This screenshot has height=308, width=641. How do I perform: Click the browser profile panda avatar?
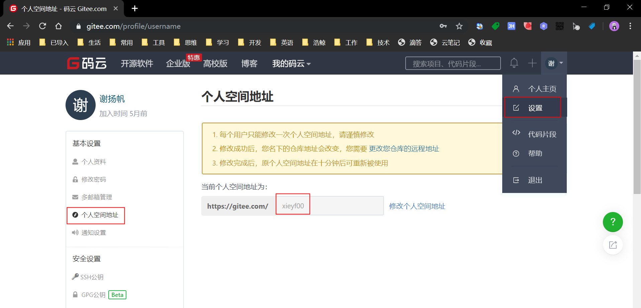click(x=614, y=26)
